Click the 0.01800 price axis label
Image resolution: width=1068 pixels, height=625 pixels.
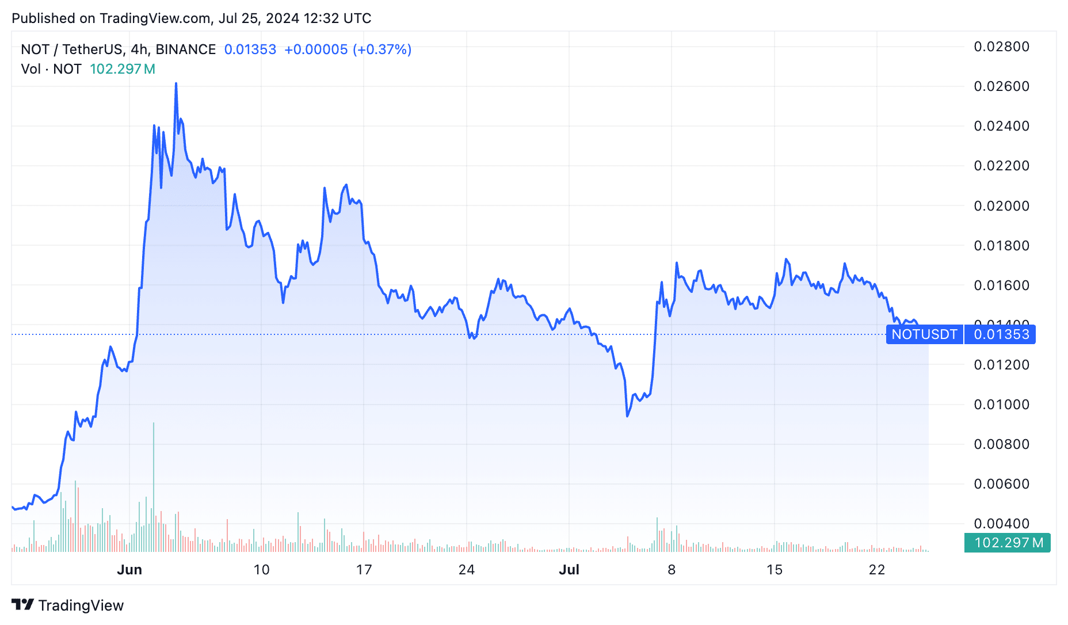pos(1002,246)
